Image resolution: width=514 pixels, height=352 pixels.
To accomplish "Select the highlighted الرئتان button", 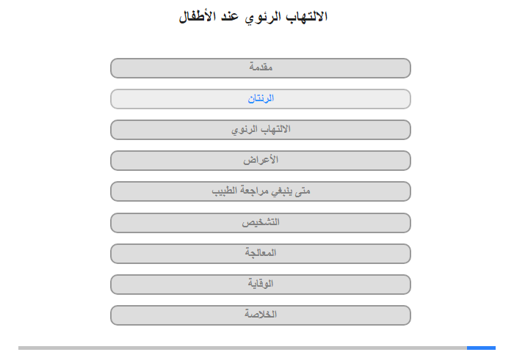I will point(261,99).
